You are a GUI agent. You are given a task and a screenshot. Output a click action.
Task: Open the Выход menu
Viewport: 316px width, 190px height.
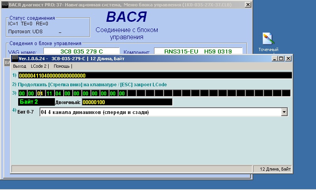pos(20,66)
